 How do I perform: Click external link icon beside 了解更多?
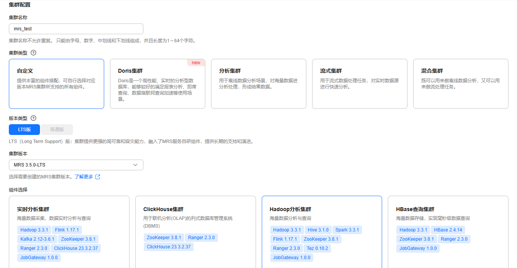click(98, 177)
